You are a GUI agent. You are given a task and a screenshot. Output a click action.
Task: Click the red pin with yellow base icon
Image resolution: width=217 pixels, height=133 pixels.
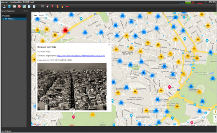click(57, 6)
